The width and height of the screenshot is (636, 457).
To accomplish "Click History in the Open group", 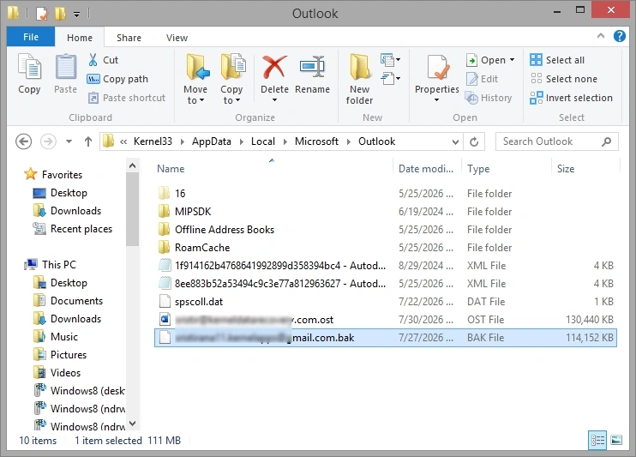I will pyautogui.click(x=489, y=98).
